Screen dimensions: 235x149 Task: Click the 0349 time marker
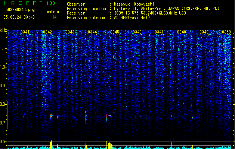[204, 32]
